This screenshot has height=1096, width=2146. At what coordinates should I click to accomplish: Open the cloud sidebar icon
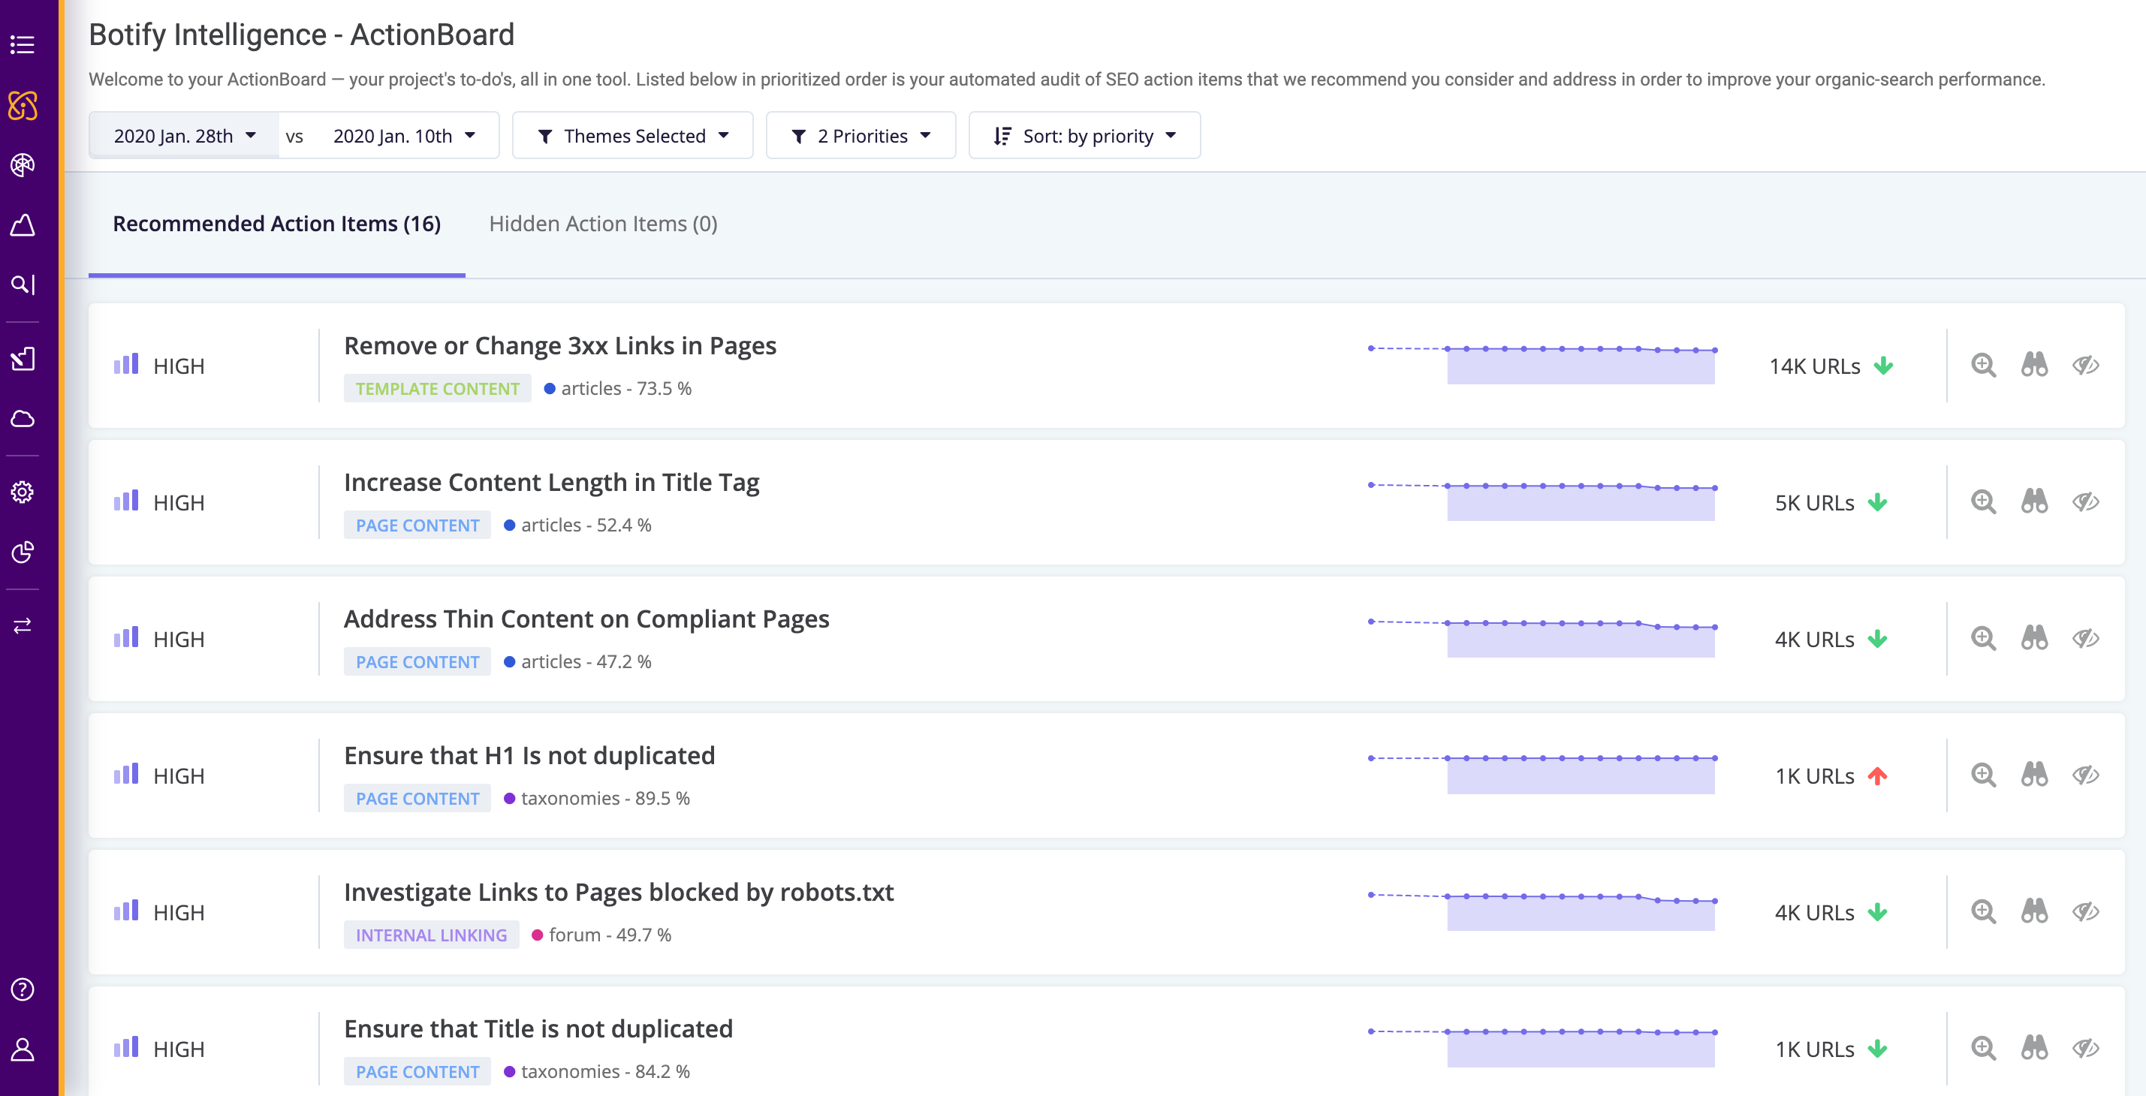(x=23, y=419)
